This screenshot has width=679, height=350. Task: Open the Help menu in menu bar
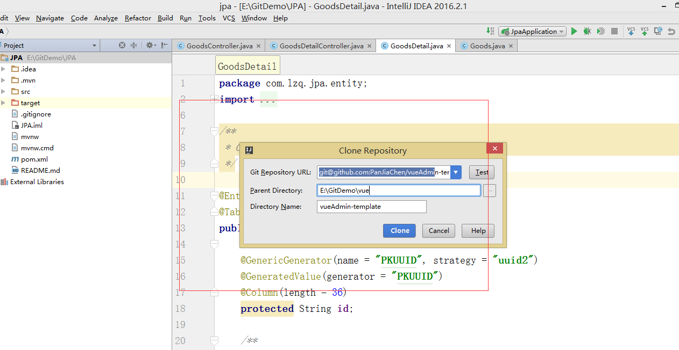[280, 18]
